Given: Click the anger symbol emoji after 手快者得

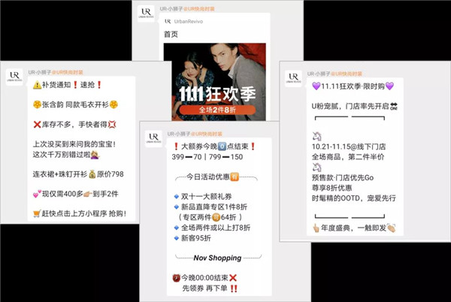Looking at the screenshot, I should (x=111, y=125).
